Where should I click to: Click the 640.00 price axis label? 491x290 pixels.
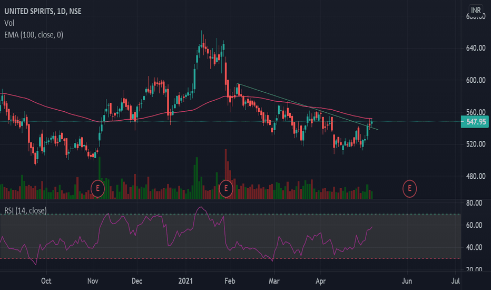[x=476, y=48]
